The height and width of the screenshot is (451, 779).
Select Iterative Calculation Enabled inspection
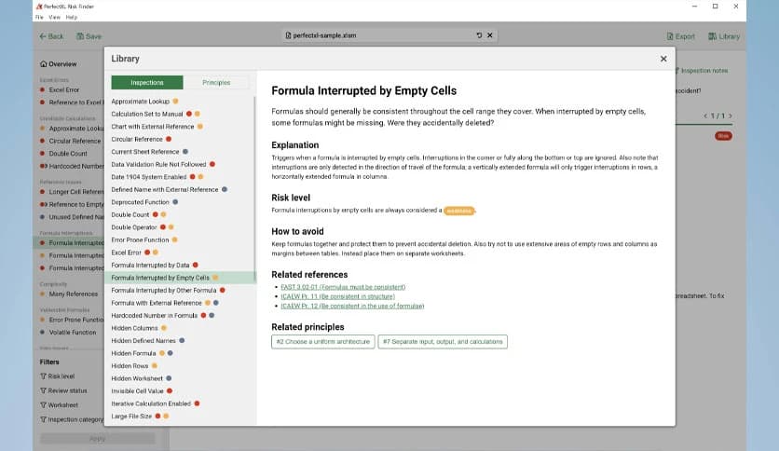click(155, 403)
